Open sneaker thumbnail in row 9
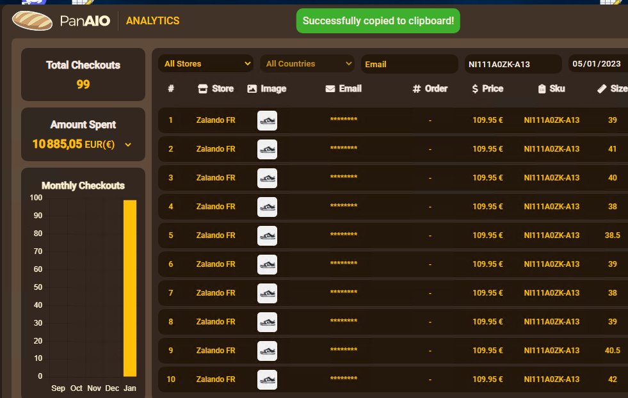The width and height of the screenshot is (628, 398). pyautogui.click(x=267, y=351)
